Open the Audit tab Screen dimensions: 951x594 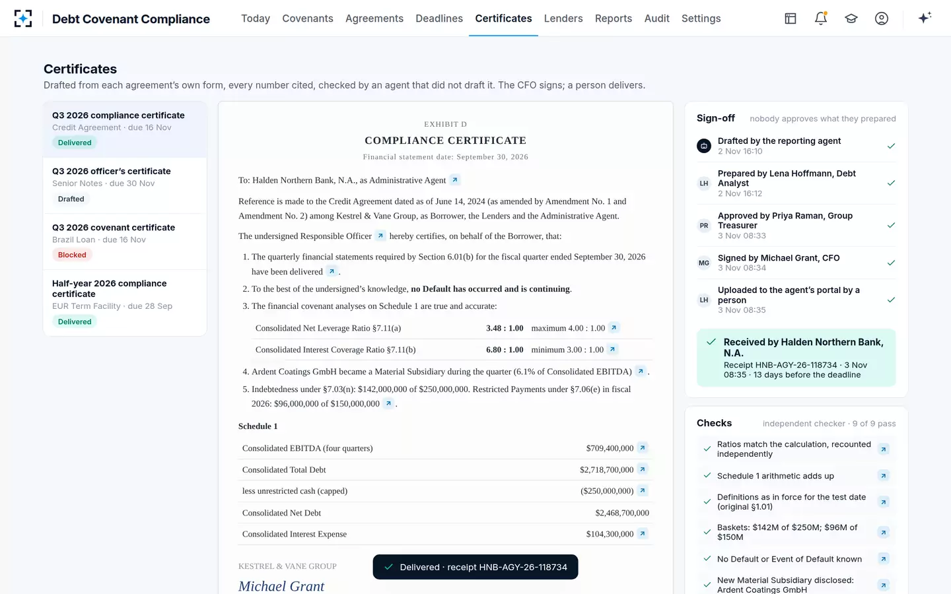pyautogui.click(x=657, y=18)
